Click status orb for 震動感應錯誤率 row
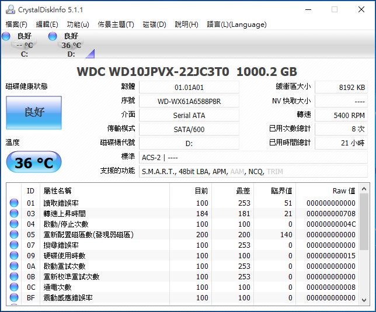This screenshot has height=312, width=376. point(14,297)
